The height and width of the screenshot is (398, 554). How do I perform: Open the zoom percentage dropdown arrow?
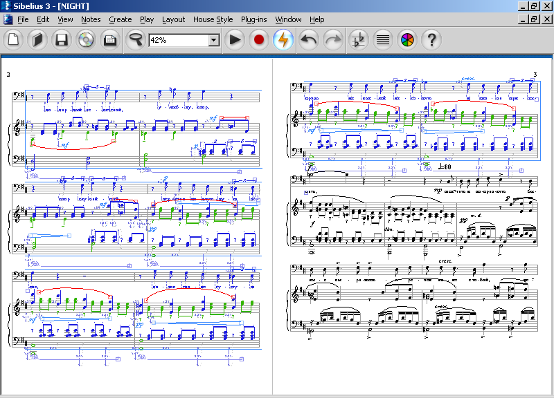point(213,40)
